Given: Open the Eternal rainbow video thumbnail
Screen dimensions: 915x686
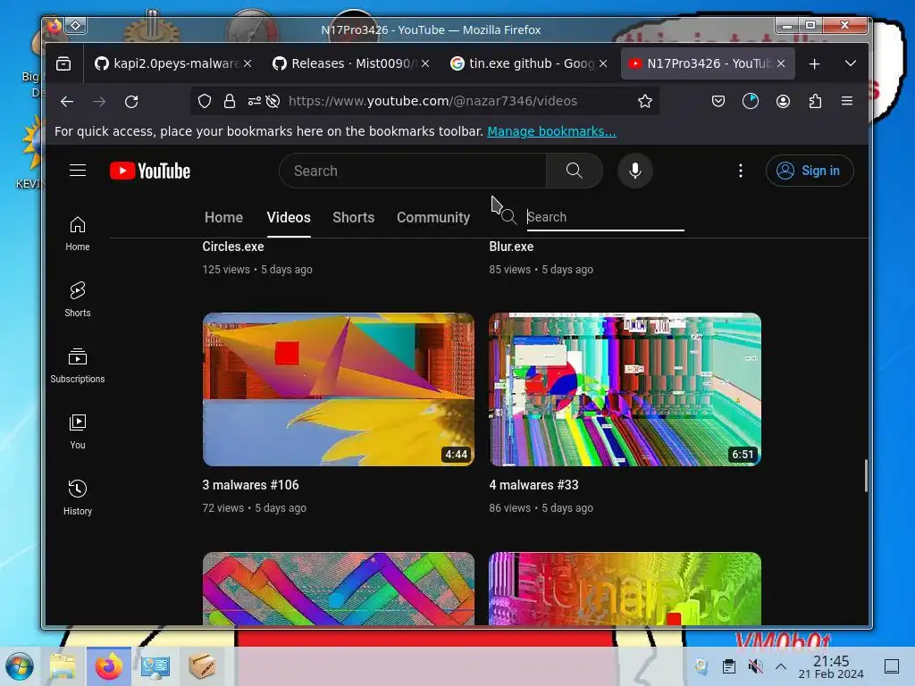Looking at the screenshot, I should click(x=625, y=589).
